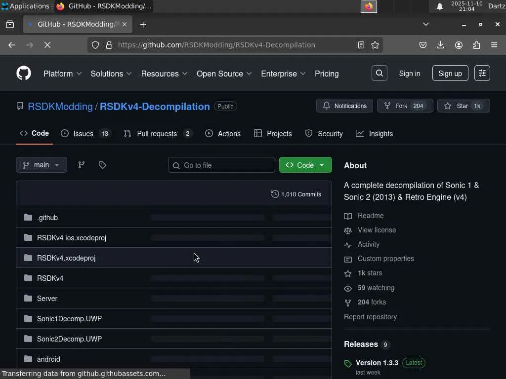Click the Sign up button
The width and height of the screenshot is (506, 379).
pos(450,73)
